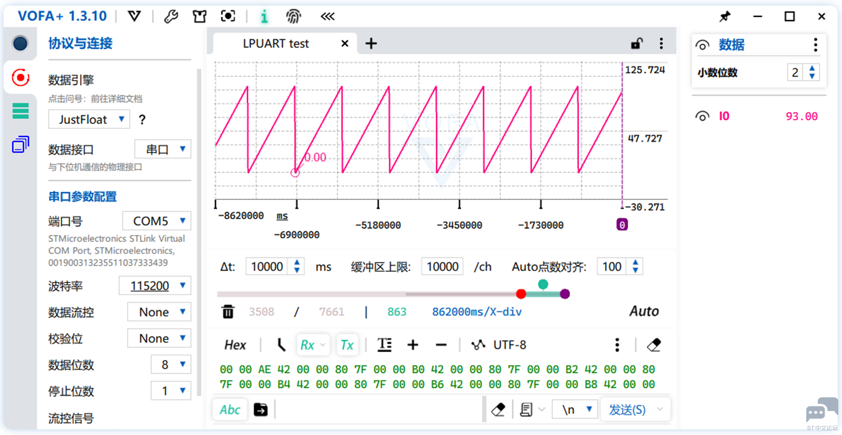842x435 pixels.
Task: Collapse sidebar with triple chevron icon
Action: (x=327, y=17)
